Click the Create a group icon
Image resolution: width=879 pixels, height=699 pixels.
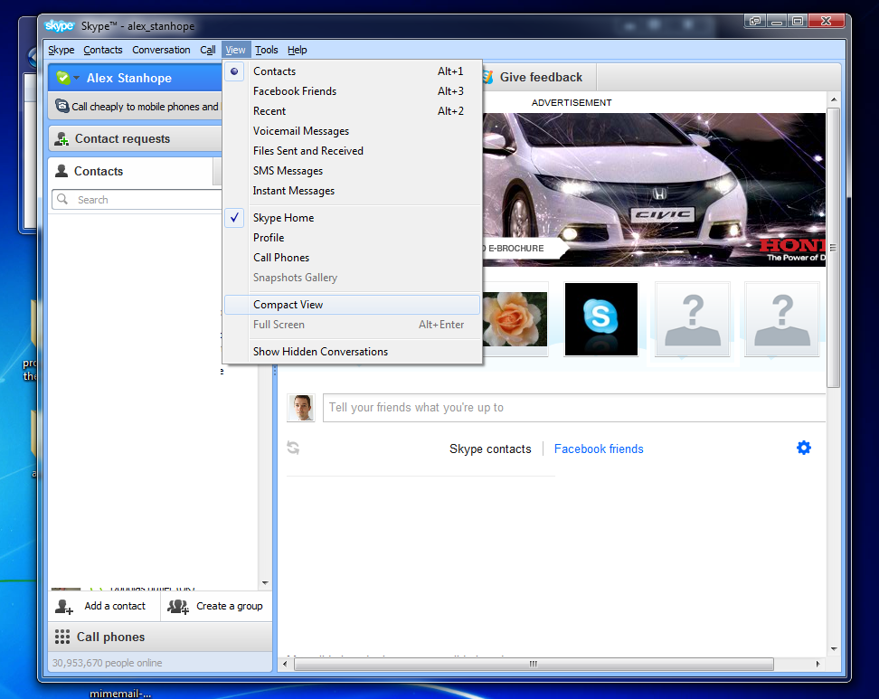178,607
